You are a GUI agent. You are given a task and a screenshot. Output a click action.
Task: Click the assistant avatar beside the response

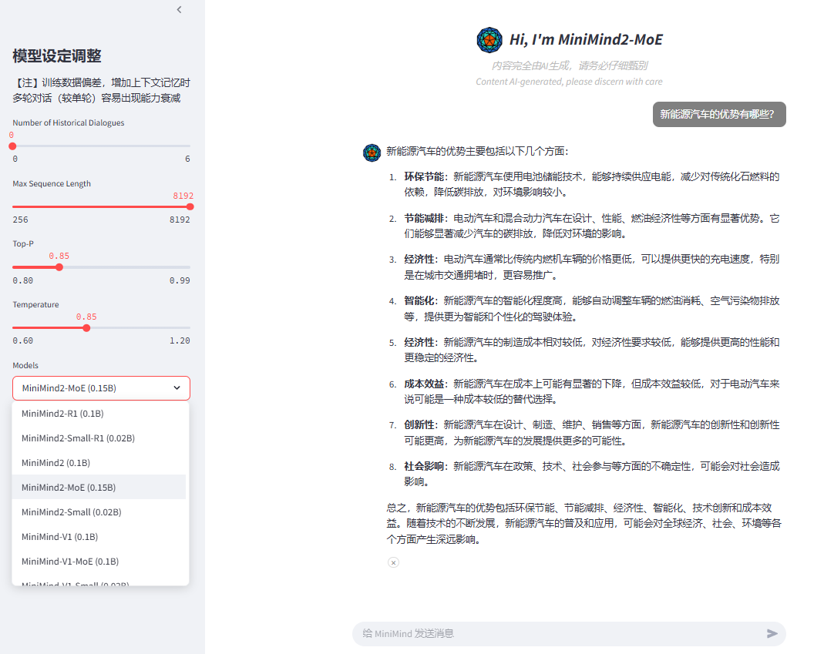click(x=372, y=153)
